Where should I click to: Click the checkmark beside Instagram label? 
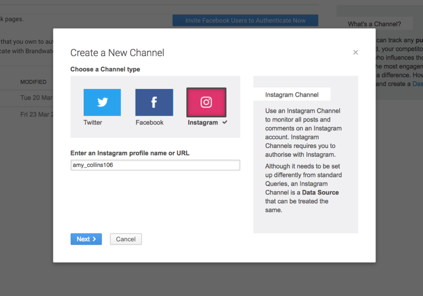point(225,122)
